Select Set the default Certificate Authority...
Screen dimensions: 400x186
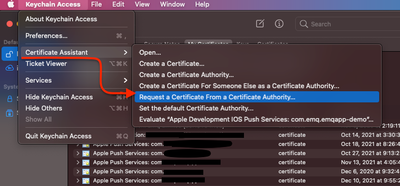tap(257, 108)
